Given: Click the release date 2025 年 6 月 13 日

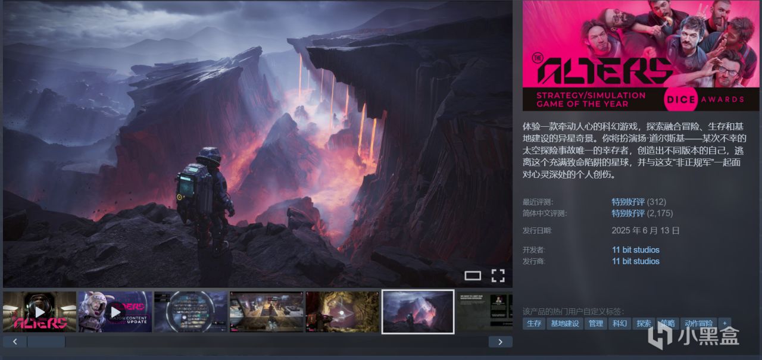Looking at the screenshot, I should pos(646,230).
